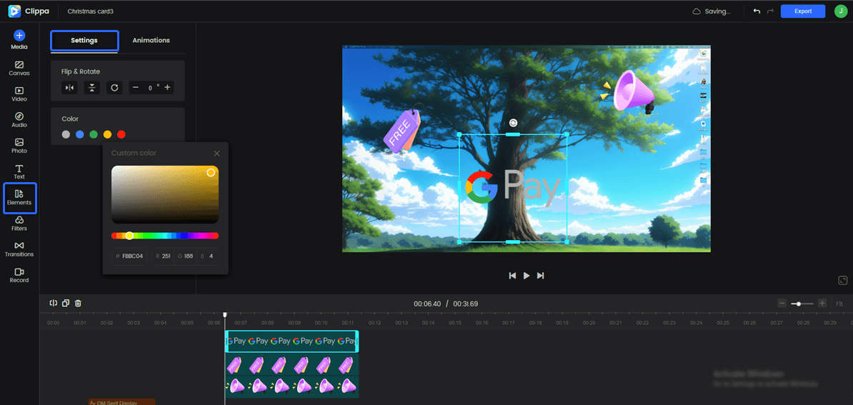The width and height of the screenshot is (853, 405).
Task: Undo the last action
Action: tap(756, 11)
